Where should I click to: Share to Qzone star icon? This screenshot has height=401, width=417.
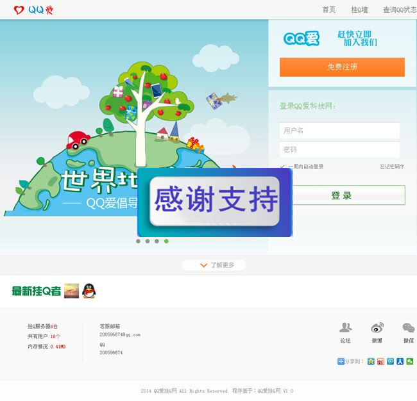coord(371,361)
